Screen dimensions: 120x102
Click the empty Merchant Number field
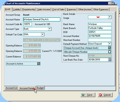tap(100, 40)
